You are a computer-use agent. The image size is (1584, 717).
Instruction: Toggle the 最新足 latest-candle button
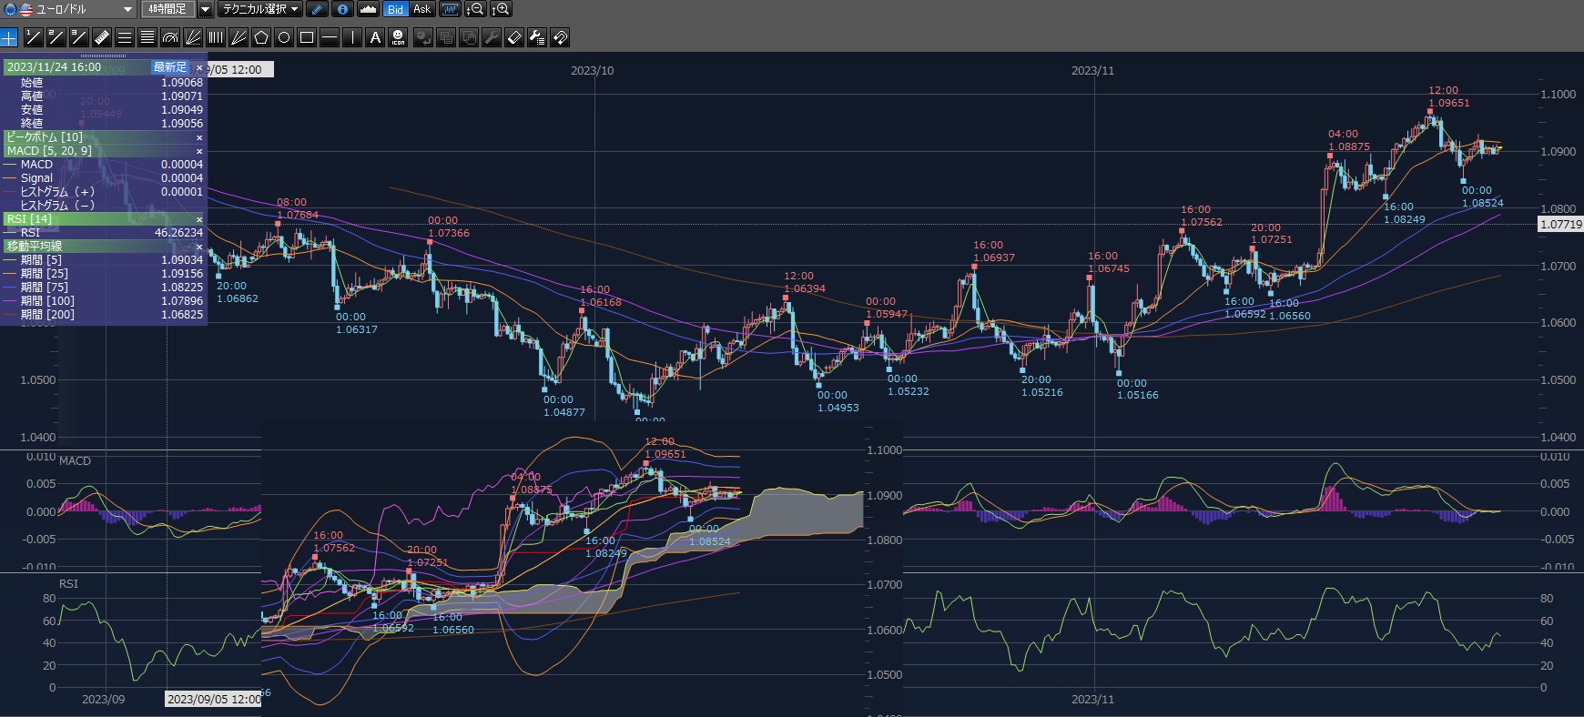tap(169, 67)
